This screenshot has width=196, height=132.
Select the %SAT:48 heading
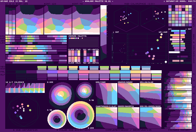[x=77, y=4]
